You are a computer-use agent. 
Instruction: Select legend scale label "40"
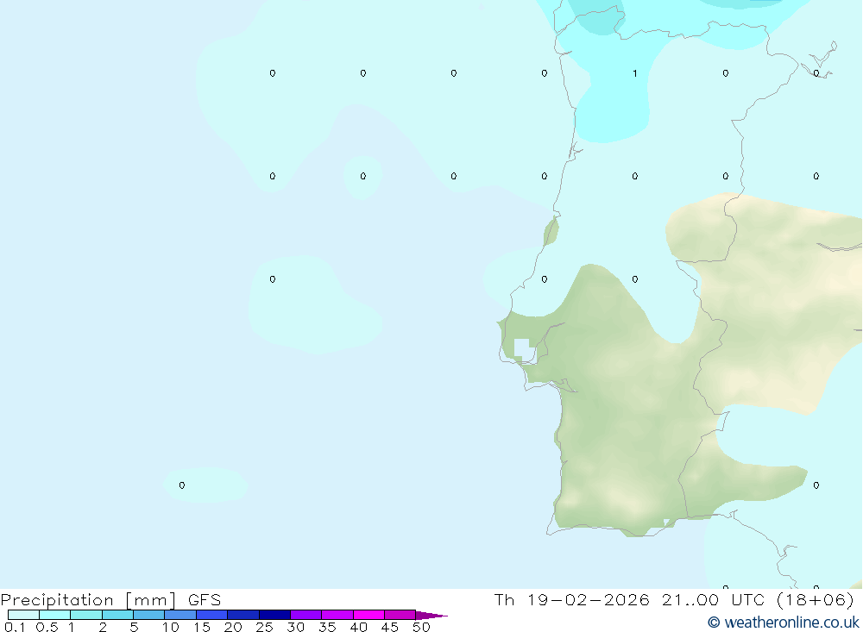tap(358, 627)
